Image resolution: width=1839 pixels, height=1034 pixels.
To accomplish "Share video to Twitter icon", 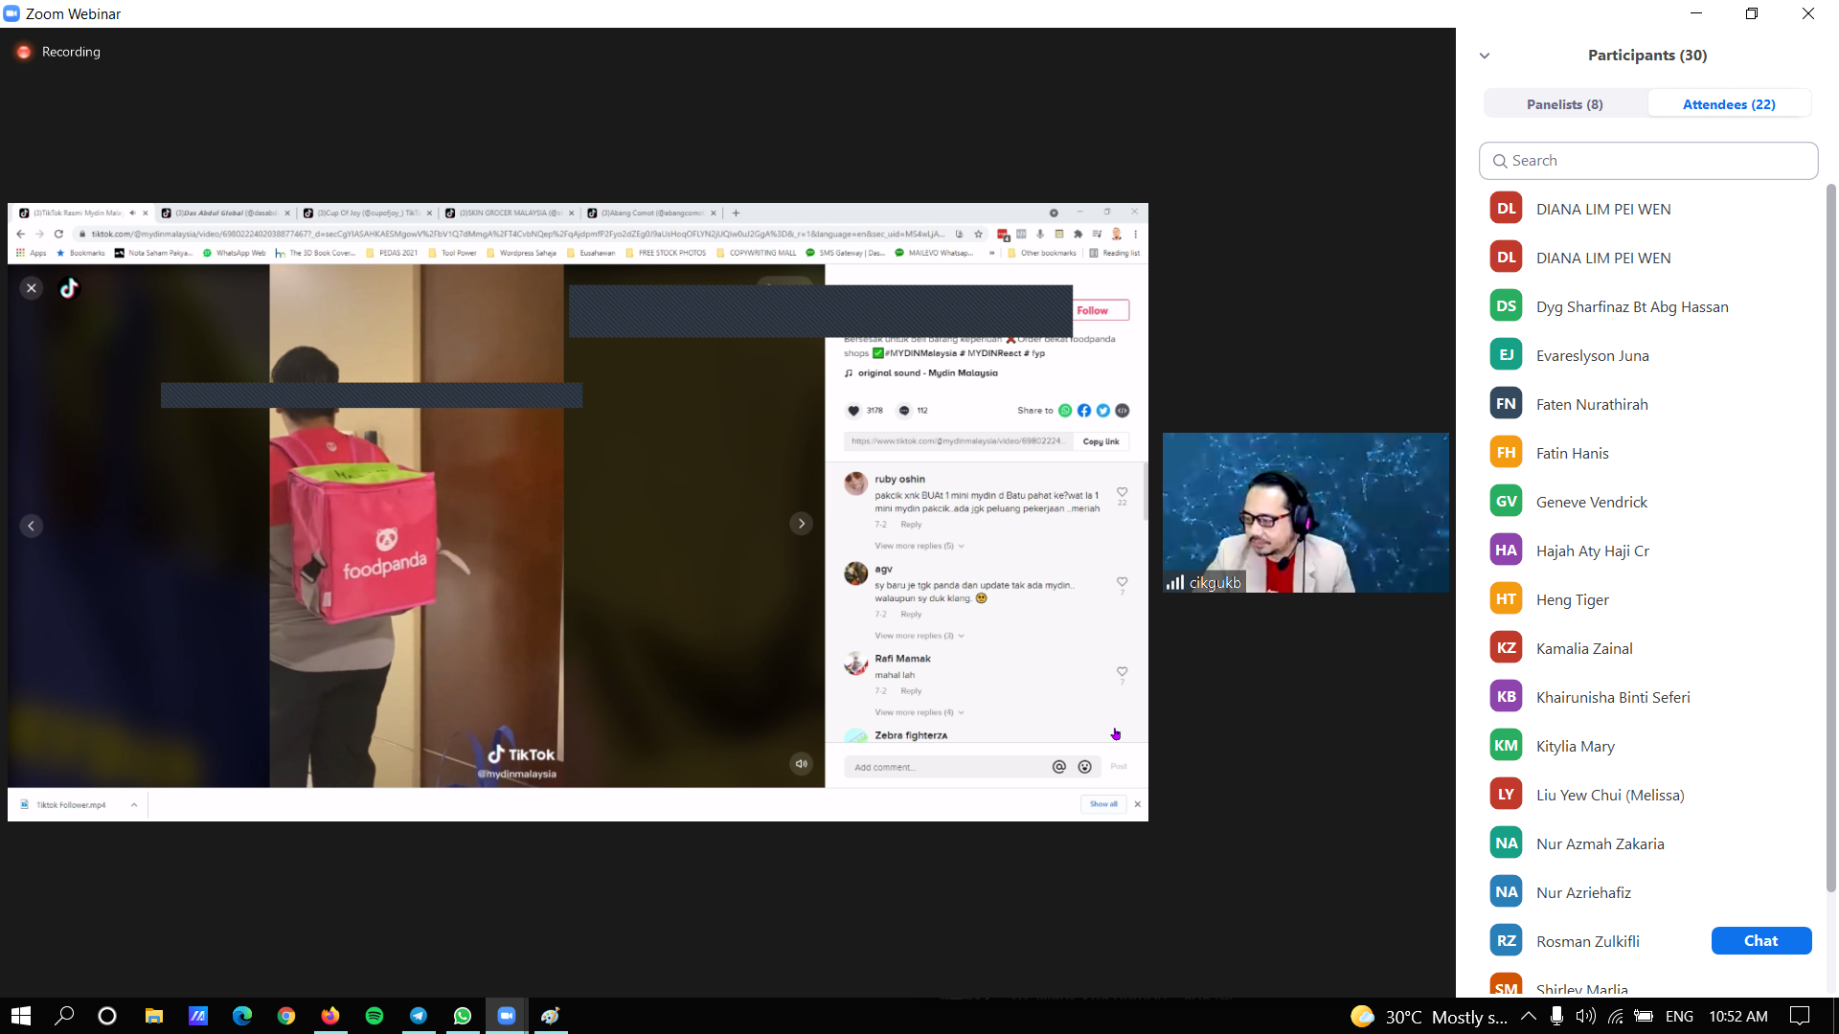I will coord(1103,411).
